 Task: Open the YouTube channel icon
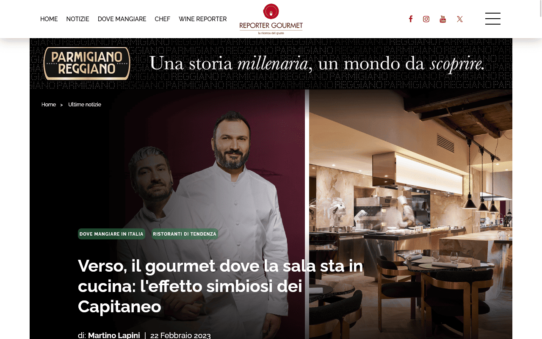pyautogui.click(x=443, y=19)
